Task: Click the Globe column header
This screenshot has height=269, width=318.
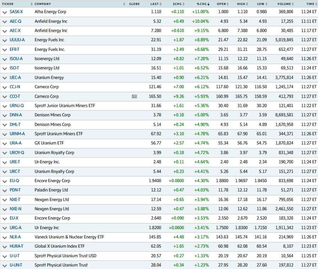Action: coord(134,4)
